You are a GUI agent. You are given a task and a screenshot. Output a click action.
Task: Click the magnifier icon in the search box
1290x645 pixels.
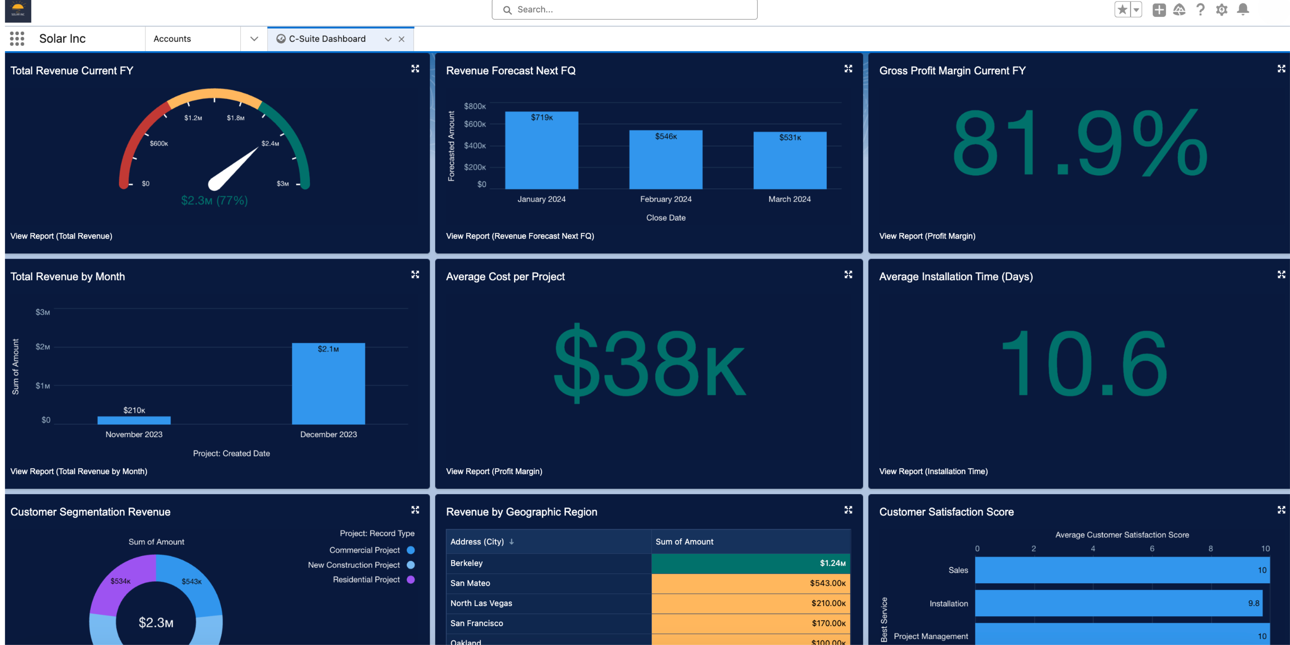507,9
